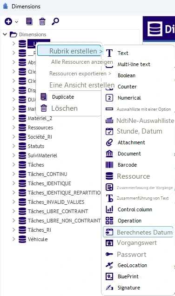The width and height of the screenshot is (175, 296).
Task: Click the database icon beside Véhicule
Action: (x=22, y=239)
